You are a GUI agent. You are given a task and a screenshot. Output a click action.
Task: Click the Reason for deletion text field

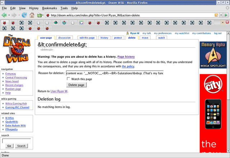coord(115,73)
